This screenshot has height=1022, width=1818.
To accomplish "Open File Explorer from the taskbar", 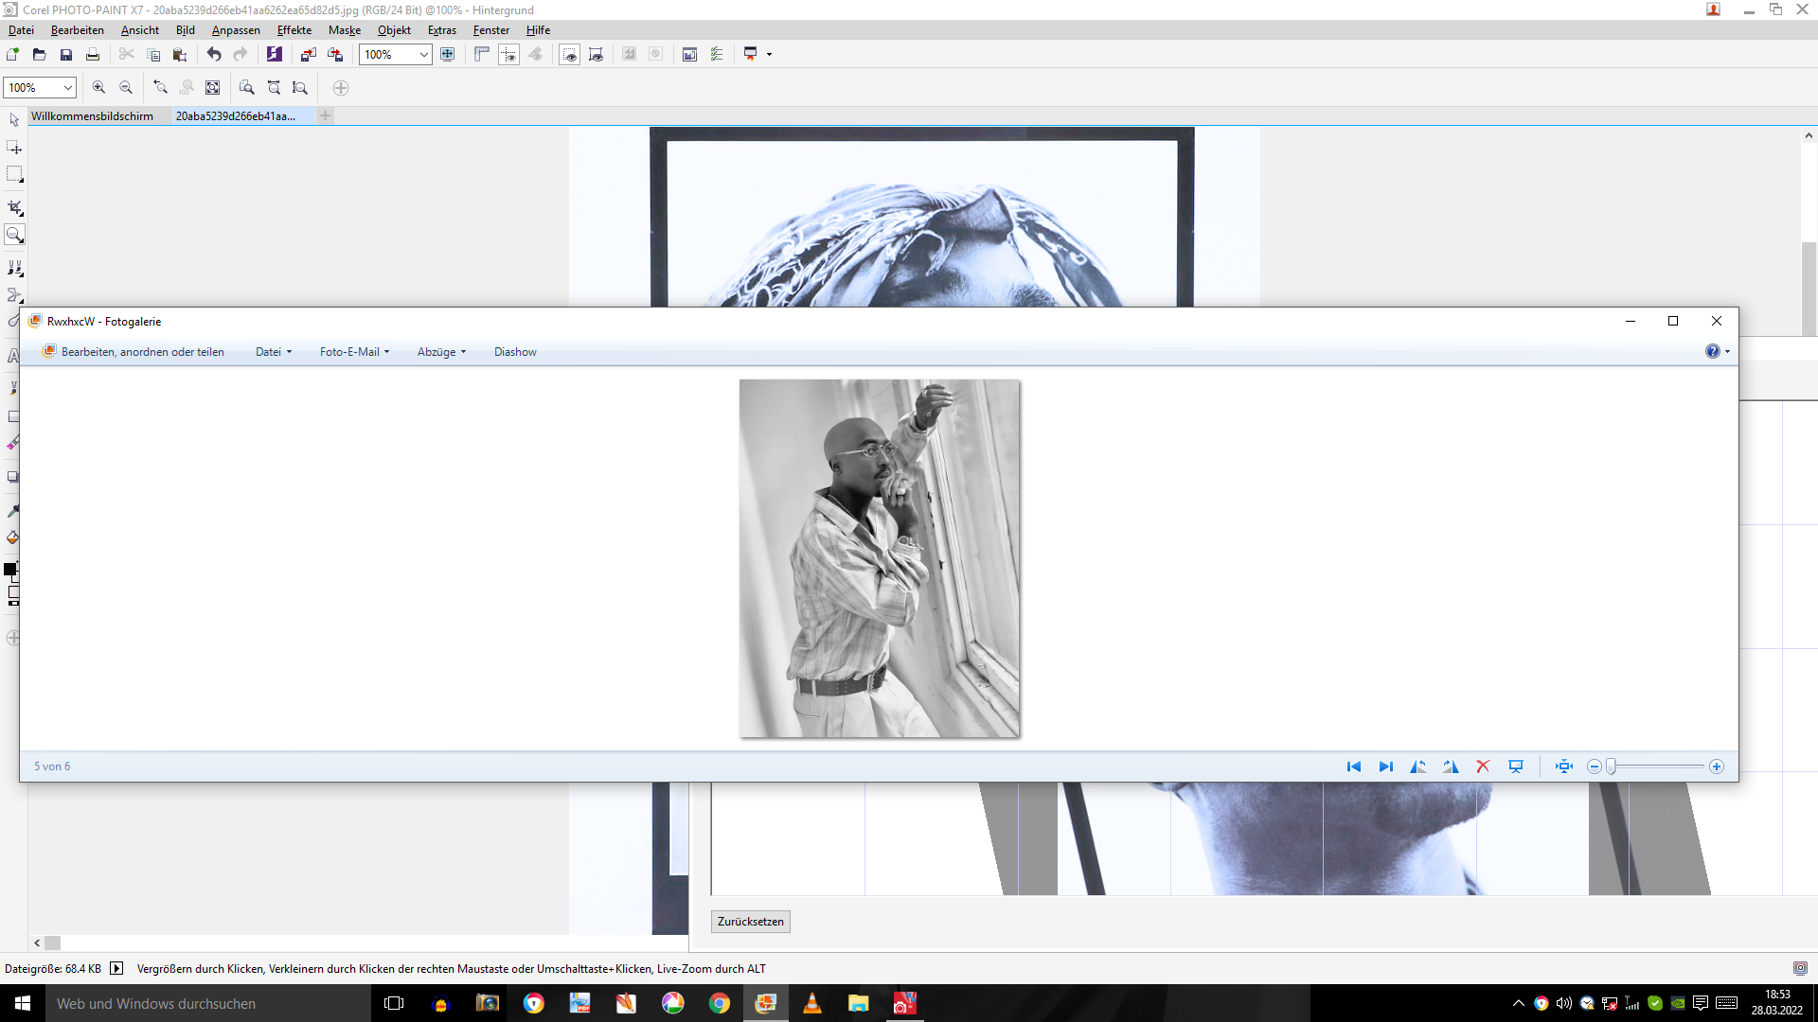I will [x=859, y=1004].
